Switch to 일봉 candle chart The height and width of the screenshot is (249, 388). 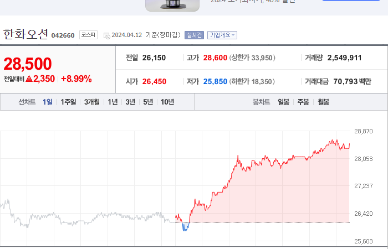(284, 102)
